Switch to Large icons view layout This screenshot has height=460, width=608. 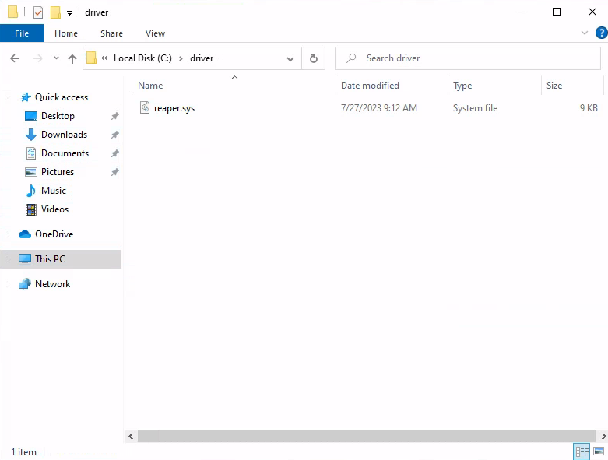[x=599, y=451]
